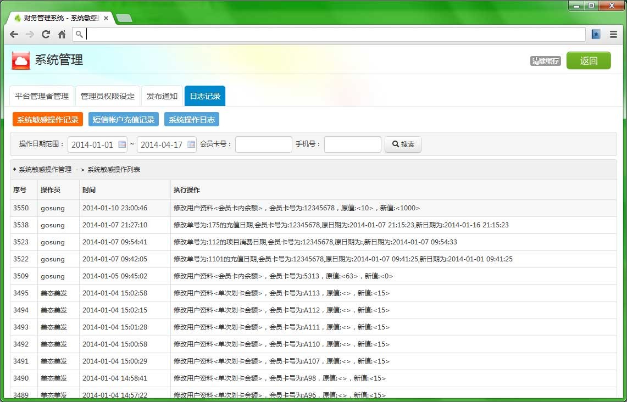The width and height of the screenshot is (627, 402).
Task: Switch to 管理员权限设定 tab
Action: click(108, 96)
